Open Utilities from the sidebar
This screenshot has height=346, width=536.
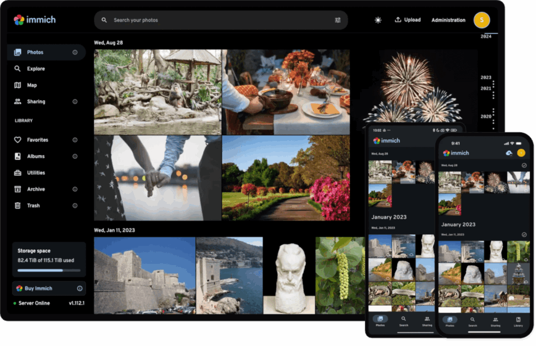pos(36,173)
